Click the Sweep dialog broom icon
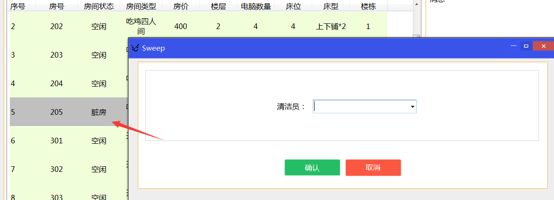 135,48
